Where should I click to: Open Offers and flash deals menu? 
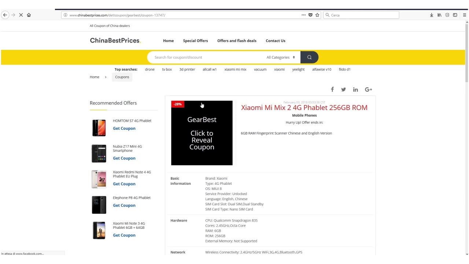tap(237, 41)
